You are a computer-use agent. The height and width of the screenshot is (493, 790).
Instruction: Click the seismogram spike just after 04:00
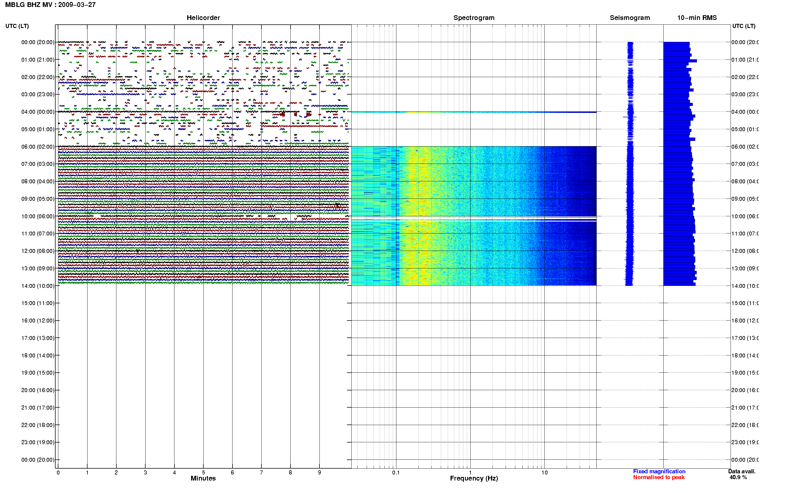tap(630, 117)
